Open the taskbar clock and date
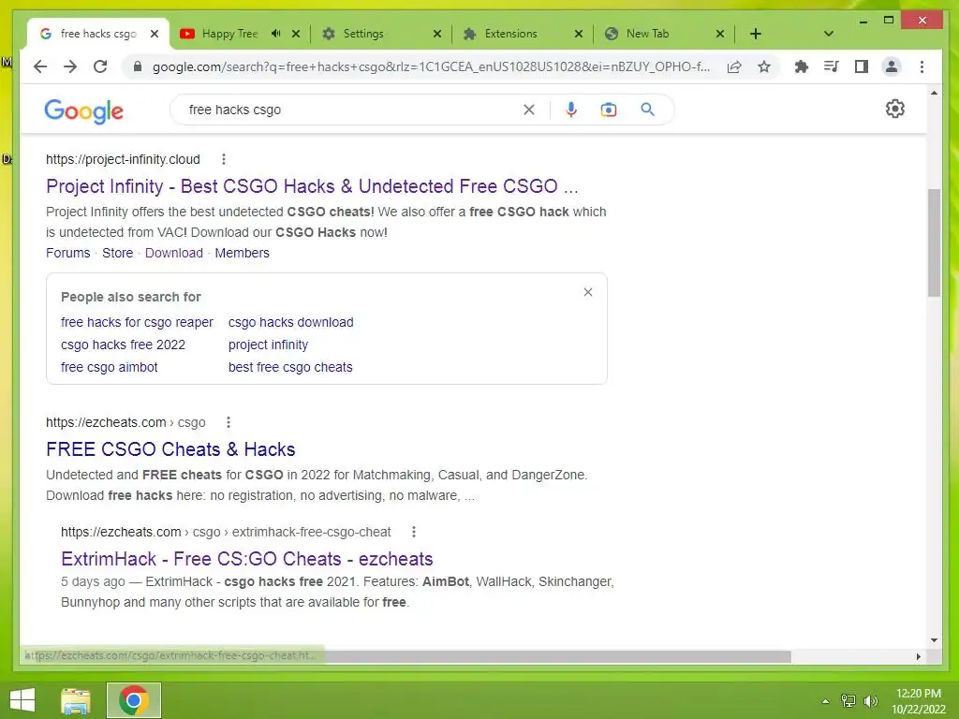The height and width of the screenshot is (719, 959). click(x=918, y=700)
